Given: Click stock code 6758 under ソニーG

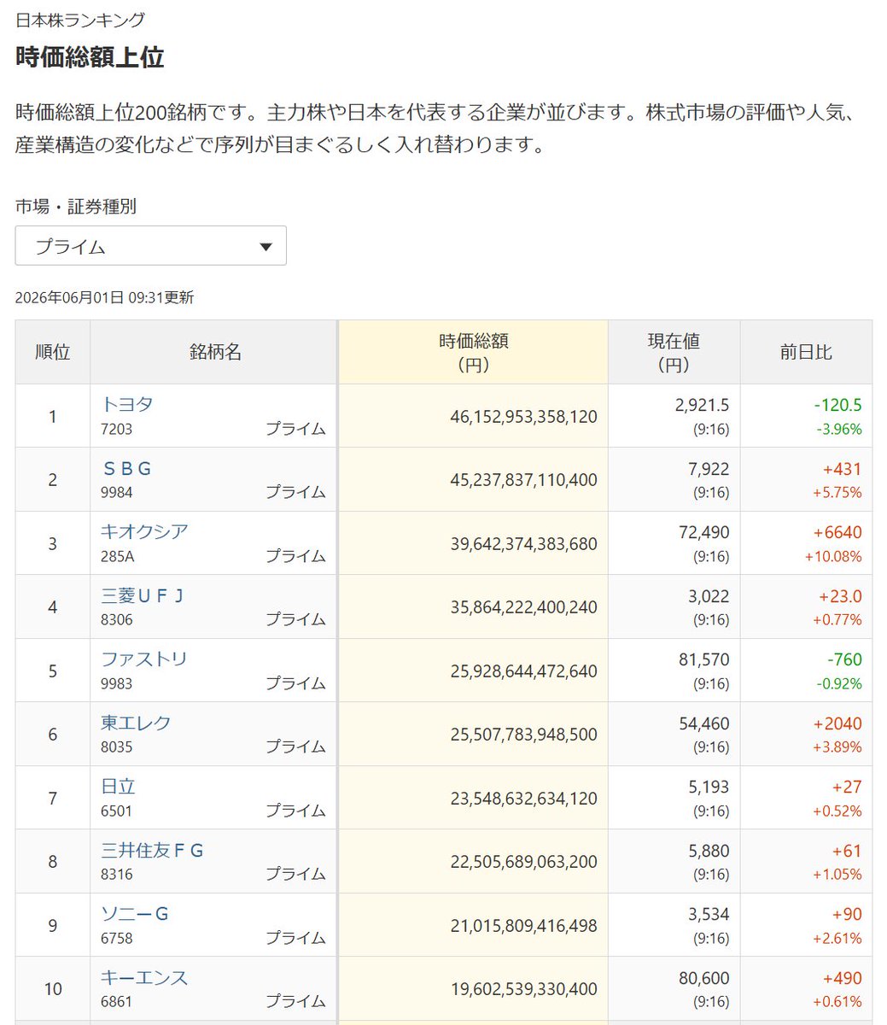Looking at the screenshot, I should (116, 938).
